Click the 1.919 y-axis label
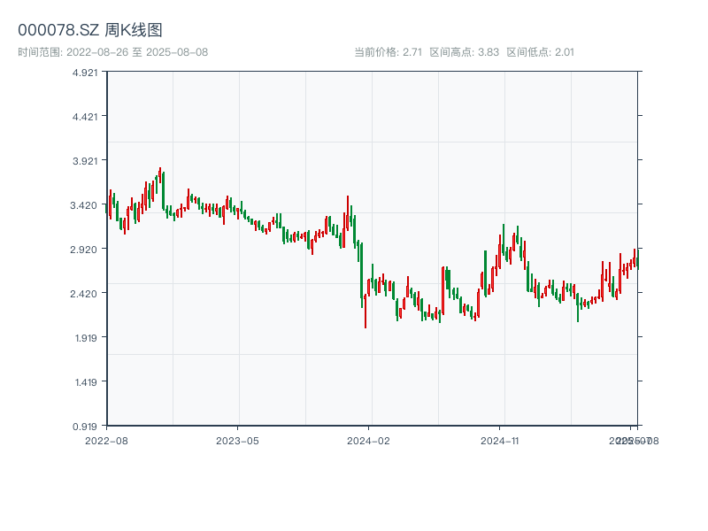 tap(85, 338)
